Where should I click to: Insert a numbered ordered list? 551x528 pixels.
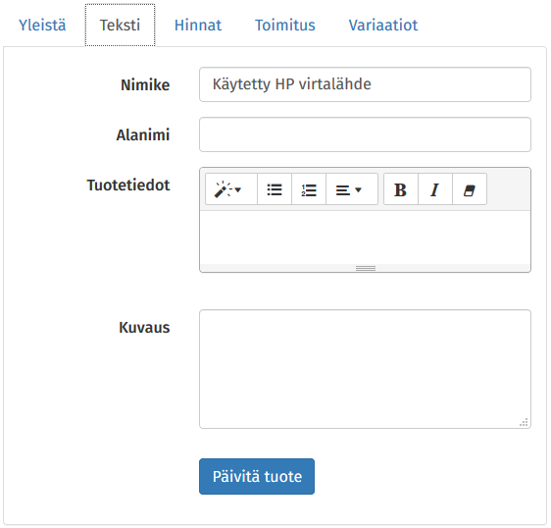(309, 189)
